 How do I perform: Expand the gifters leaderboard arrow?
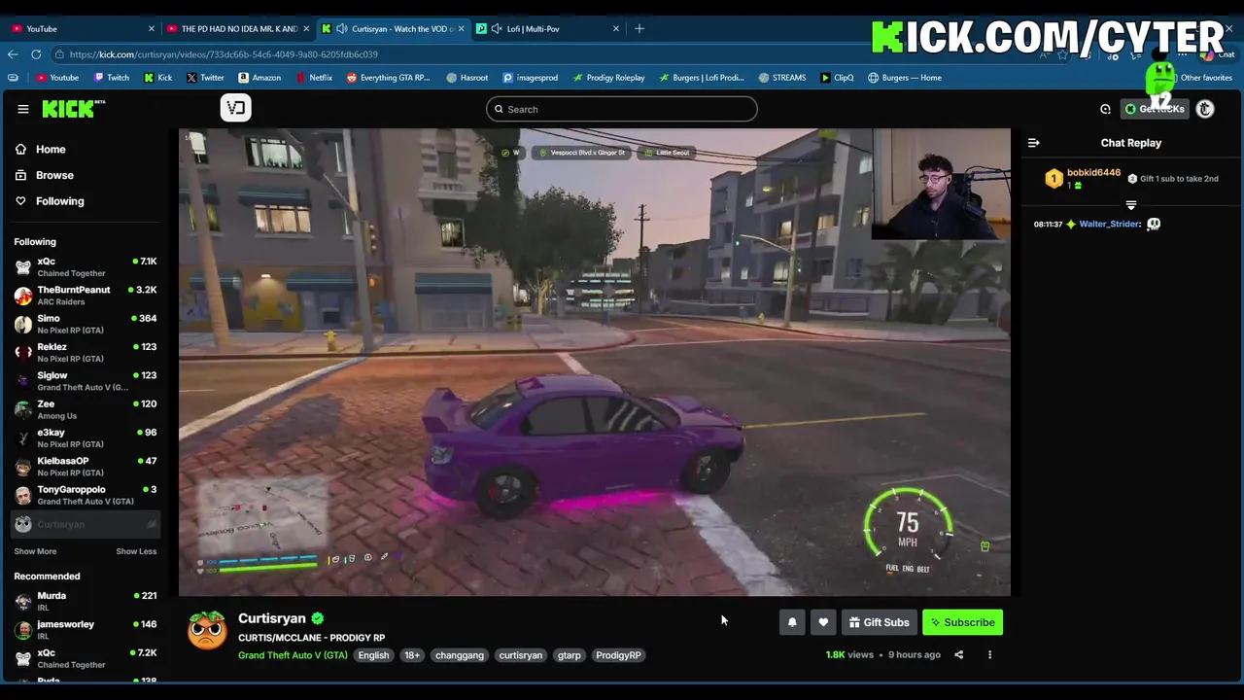pos(1131,205)
